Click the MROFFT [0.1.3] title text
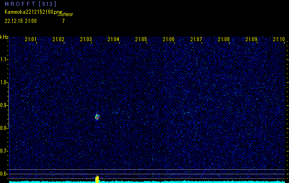Screen dimensions: 289x183 [x=30, y=4]
